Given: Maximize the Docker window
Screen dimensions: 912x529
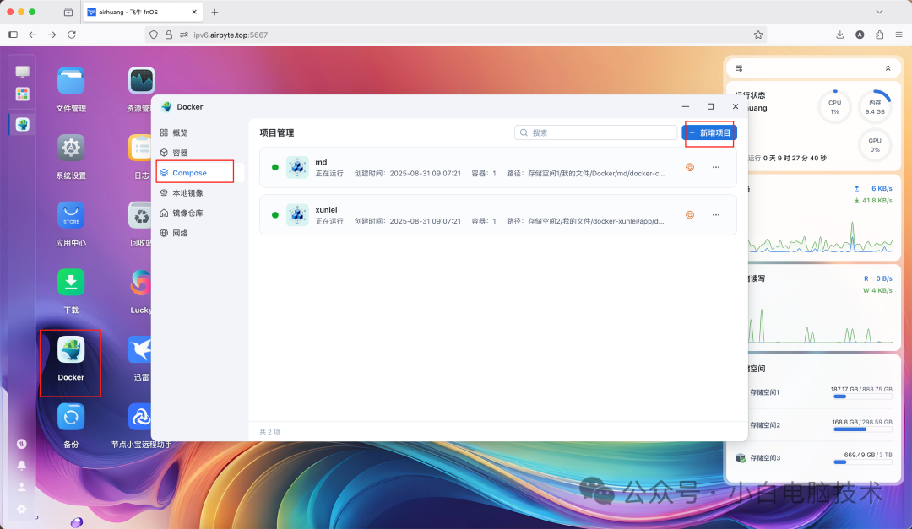Looking at the screenshot, I should point(710,106).
